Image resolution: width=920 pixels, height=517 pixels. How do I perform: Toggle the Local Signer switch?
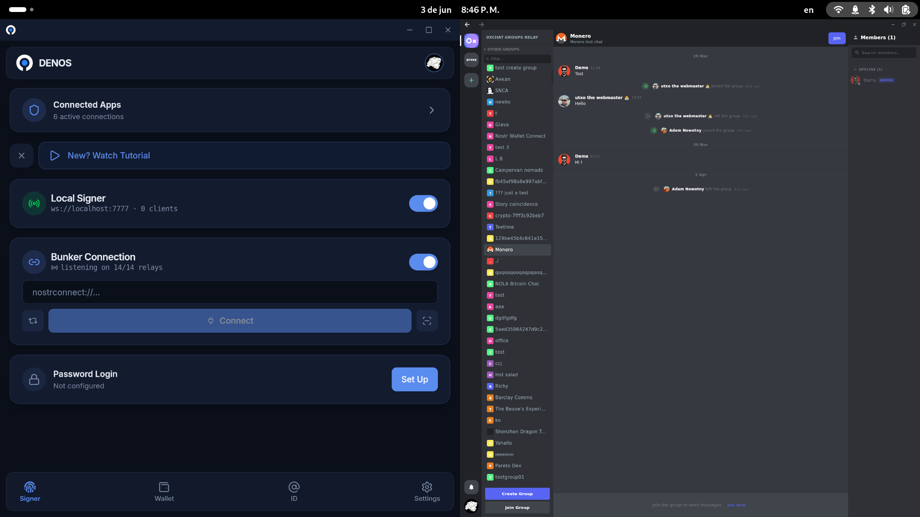pyautogui.click(x=423, y=203)
